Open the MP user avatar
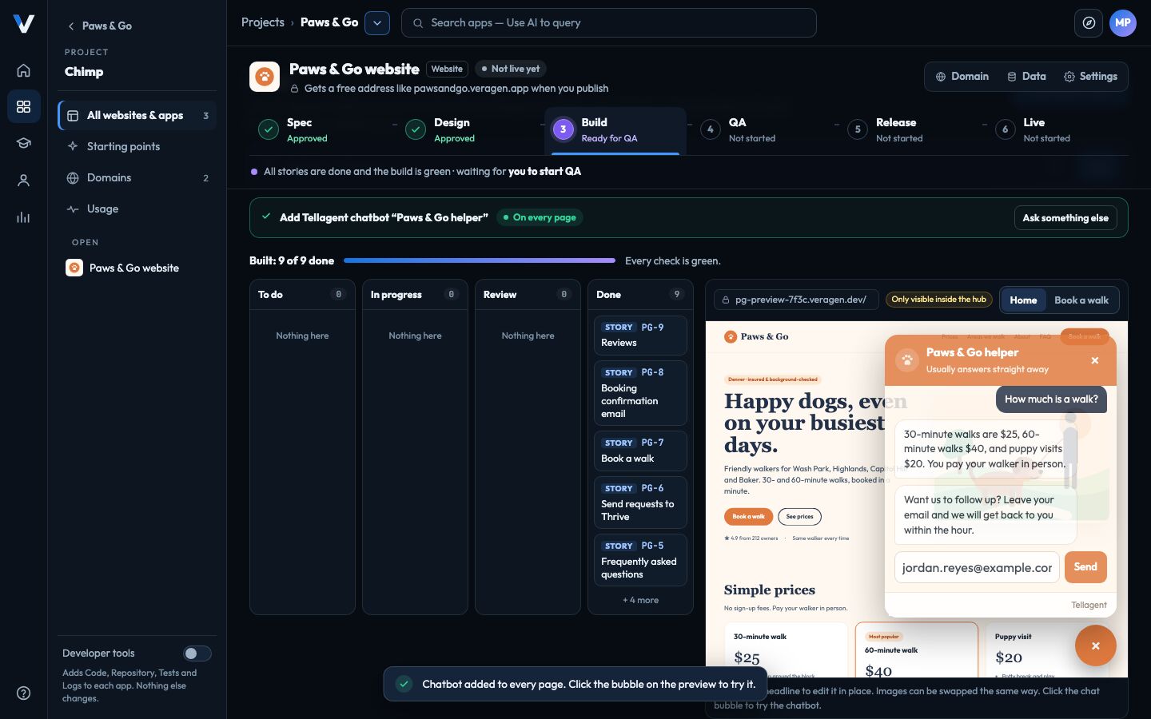The image size is (1151, 719). coord(1122,23)
